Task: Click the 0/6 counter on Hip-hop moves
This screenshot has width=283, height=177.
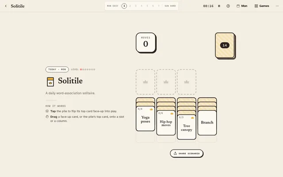Action: pyautogui.click(x=161, y=113)
